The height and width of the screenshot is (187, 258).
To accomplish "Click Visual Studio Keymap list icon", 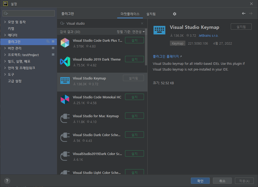I will tap(65, 81).
